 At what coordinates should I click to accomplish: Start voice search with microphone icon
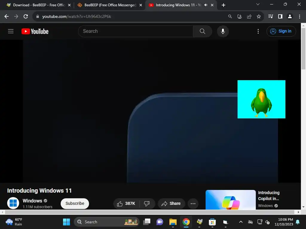[x=223, y=31]
